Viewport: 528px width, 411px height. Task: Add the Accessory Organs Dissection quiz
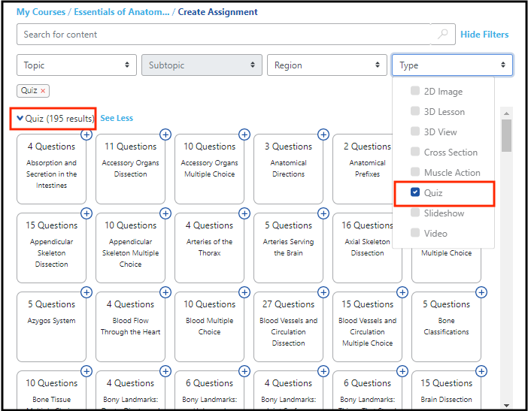point(165,134)
